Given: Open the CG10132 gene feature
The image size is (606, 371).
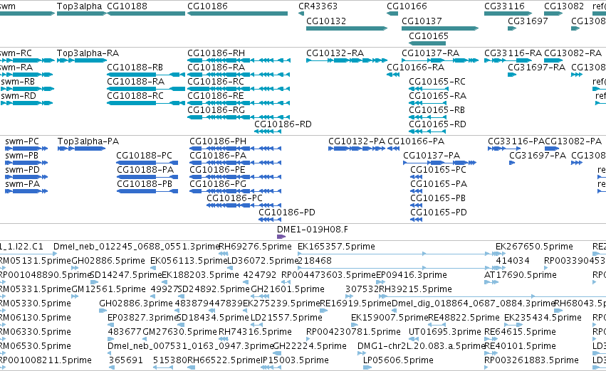Looking at the screenshot, I should (x=347, y=28).
